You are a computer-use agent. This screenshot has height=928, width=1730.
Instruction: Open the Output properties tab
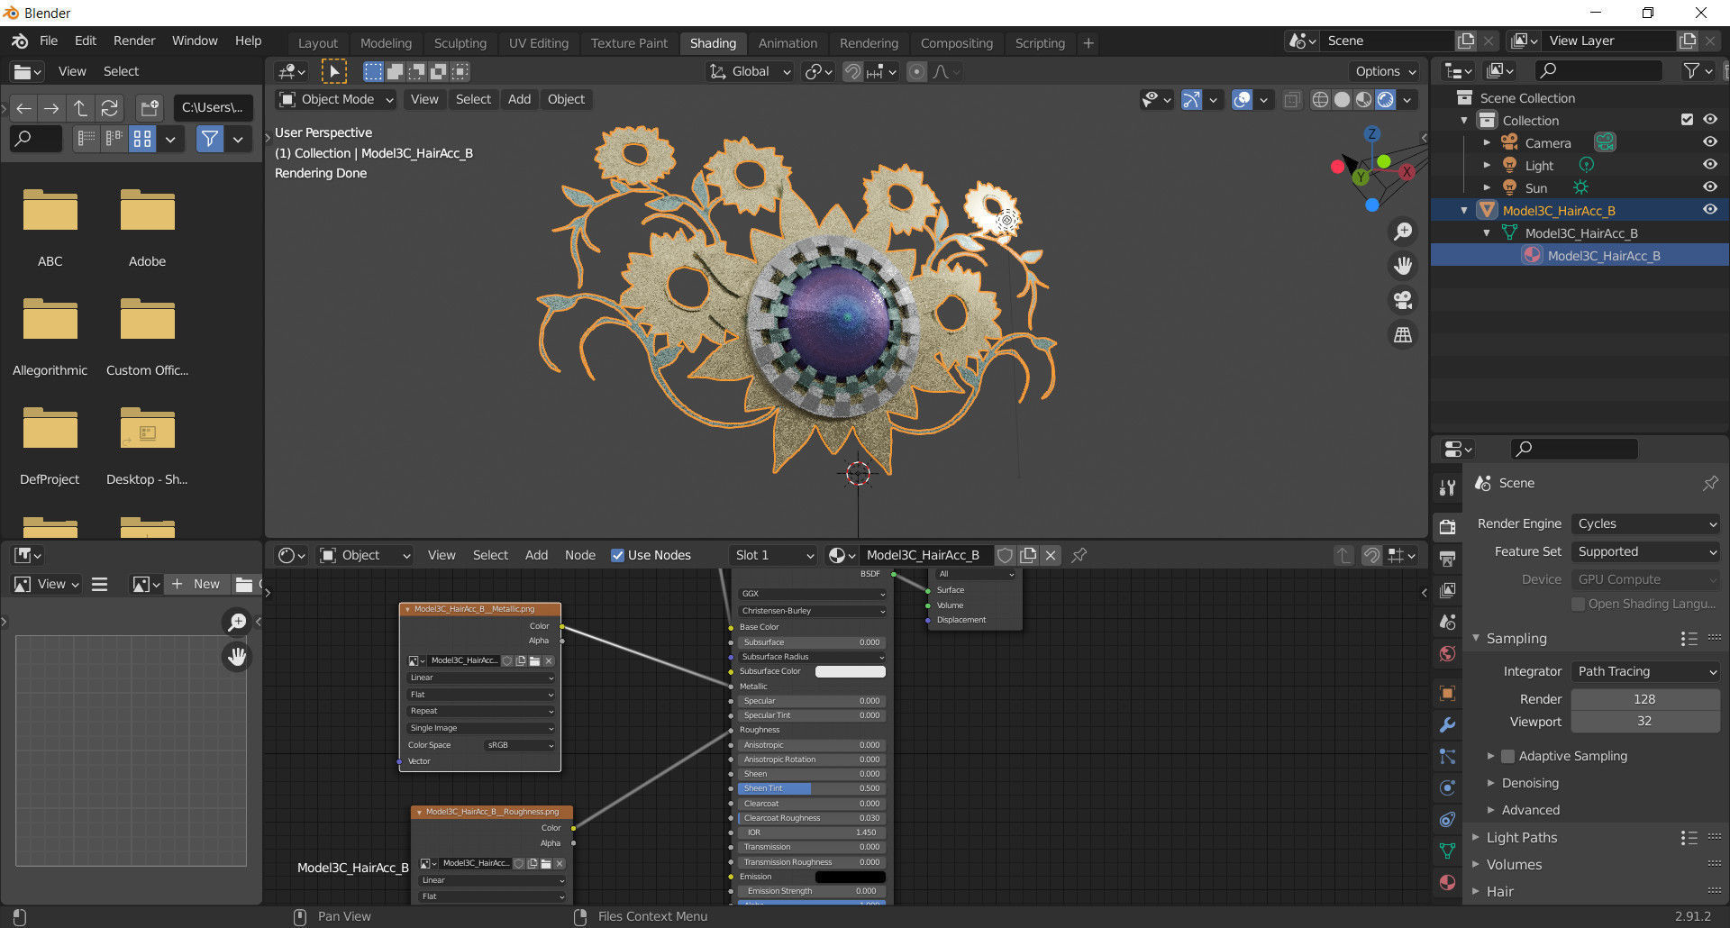(x=1447, y=559)
